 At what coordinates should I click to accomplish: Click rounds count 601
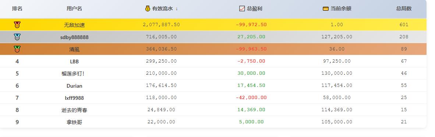click(x=404, y=25)
